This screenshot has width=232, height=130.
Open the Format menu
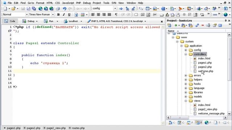(40, 3)
